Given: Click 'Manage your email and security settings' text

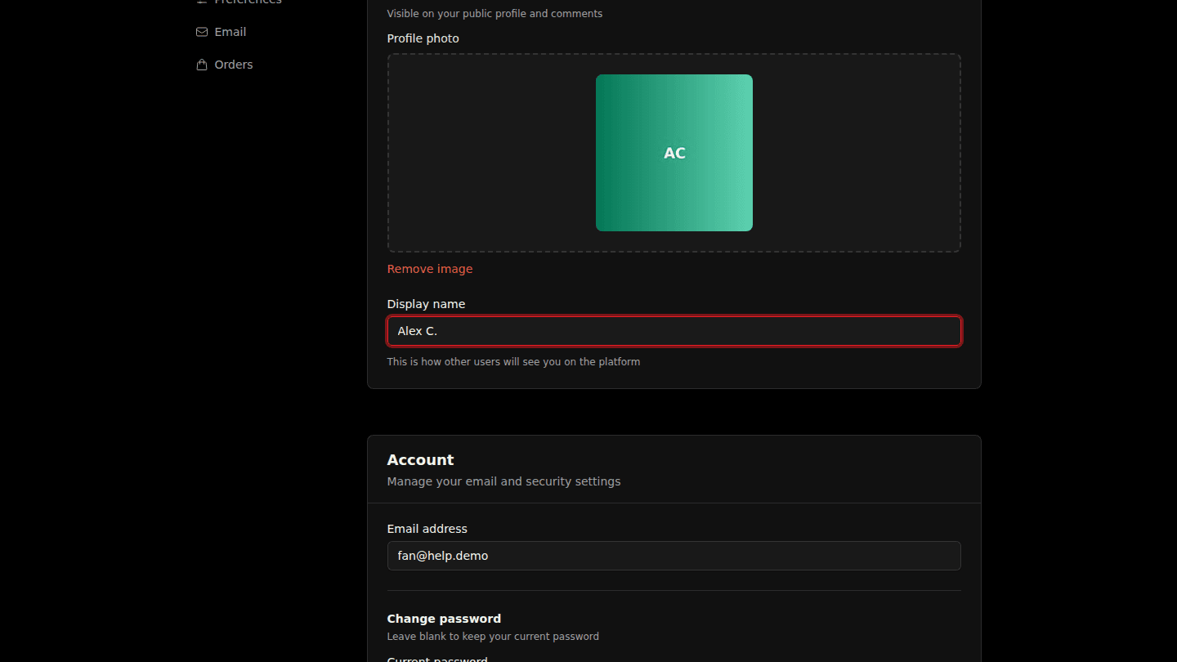Looking at the screenshot, I should [503, 481].
